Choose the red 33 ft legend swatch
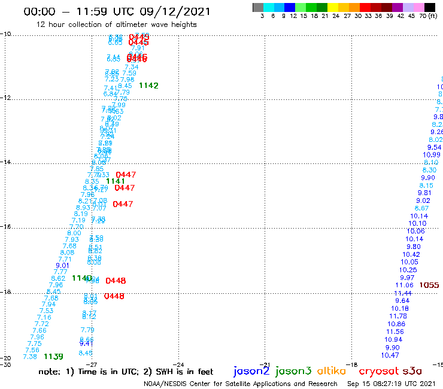This screenshot has width=443, height=389. tap(365, 7)
